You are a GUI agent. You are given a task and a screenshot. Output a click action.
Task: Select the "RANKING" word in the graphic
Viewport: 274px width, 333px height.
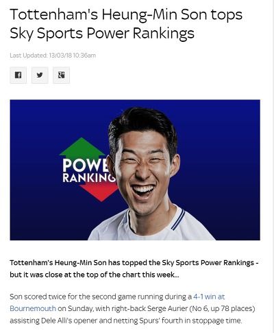(89, 178)
